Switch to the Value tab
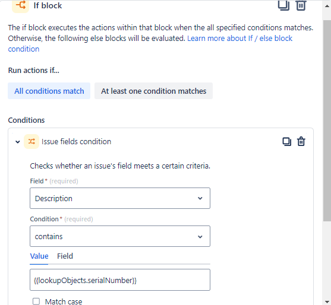 point(39,256)
